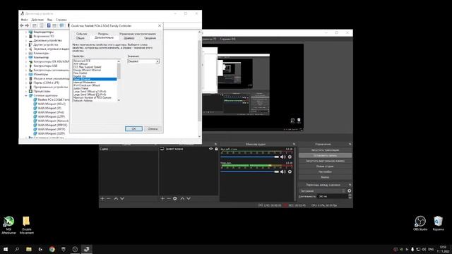Click OK in Realtek properties dialog
The image size is (452, 254).
(133, 128)
